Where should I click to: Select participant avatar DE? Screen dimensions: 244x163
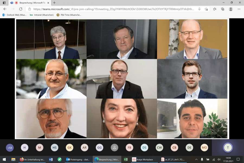[x=190, y=148]
